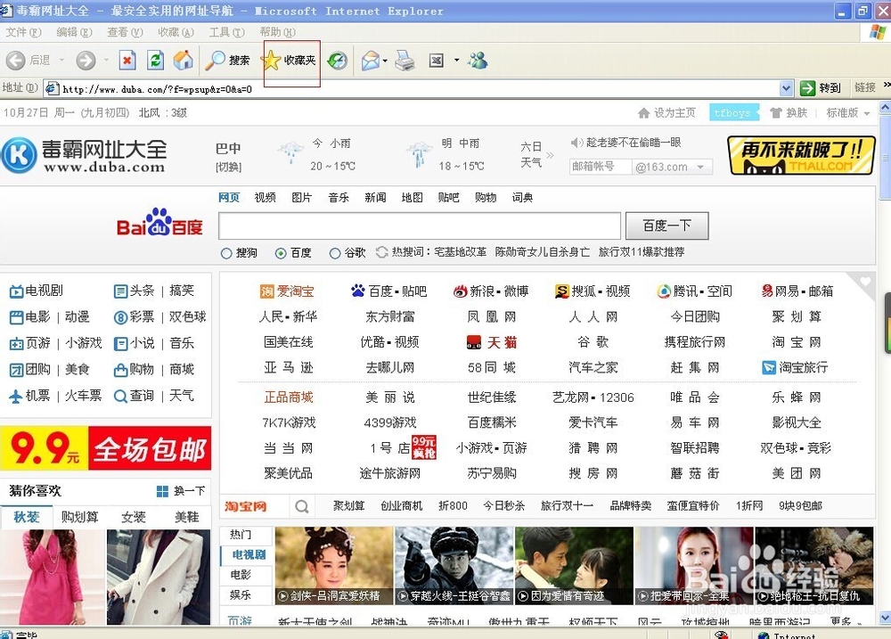The width and height of the screenshot is (891, 639).
Task: Click the heart icon at panel corner
Action: tap(865, 282)
